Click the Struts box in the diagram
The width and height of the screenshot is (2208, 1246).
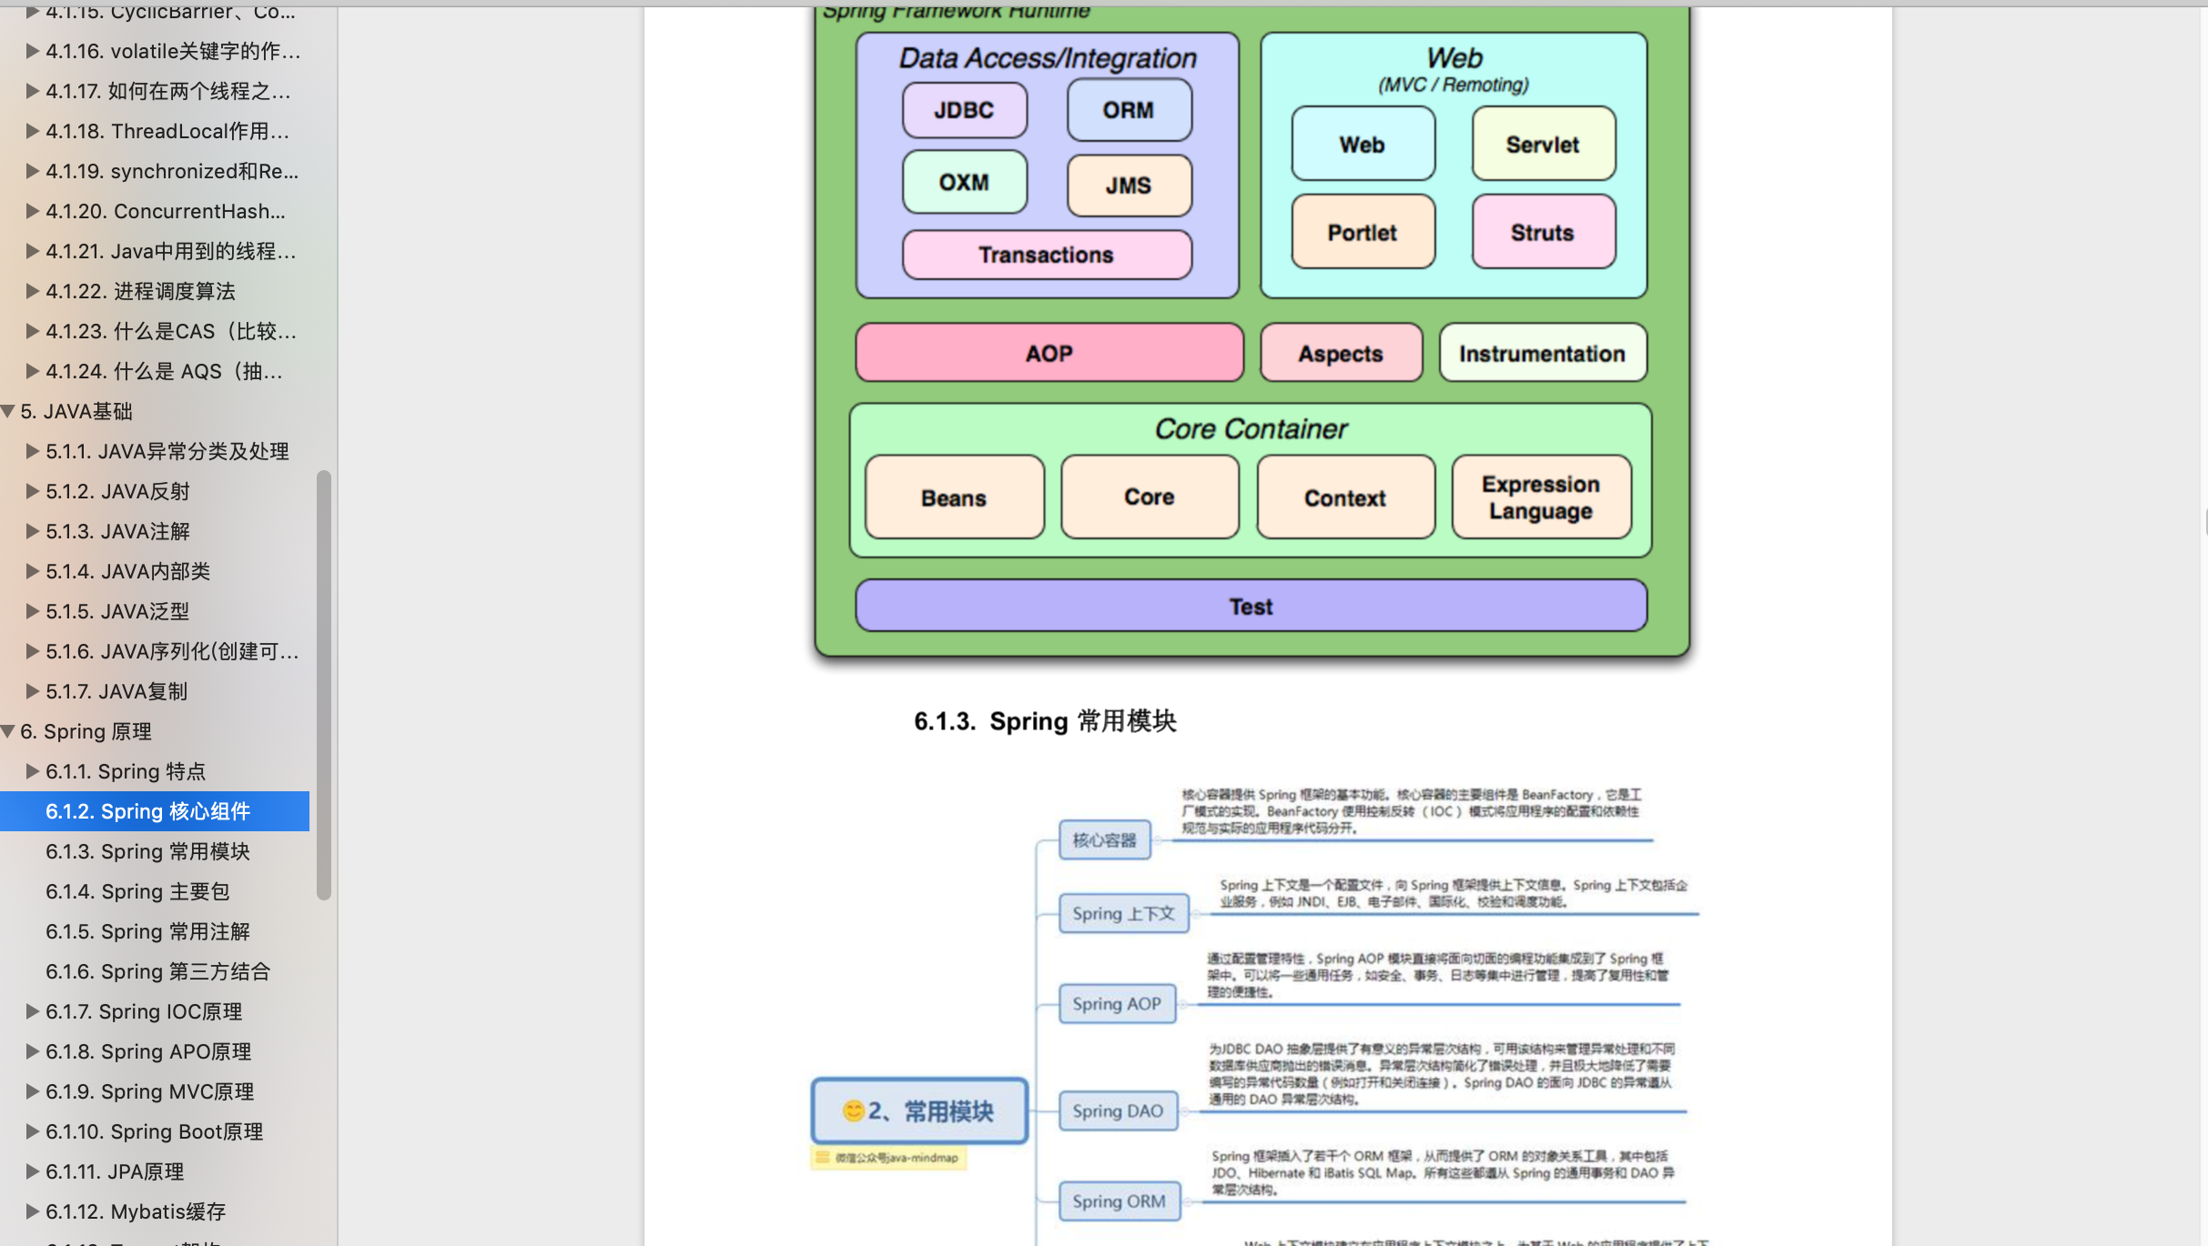1544,232
